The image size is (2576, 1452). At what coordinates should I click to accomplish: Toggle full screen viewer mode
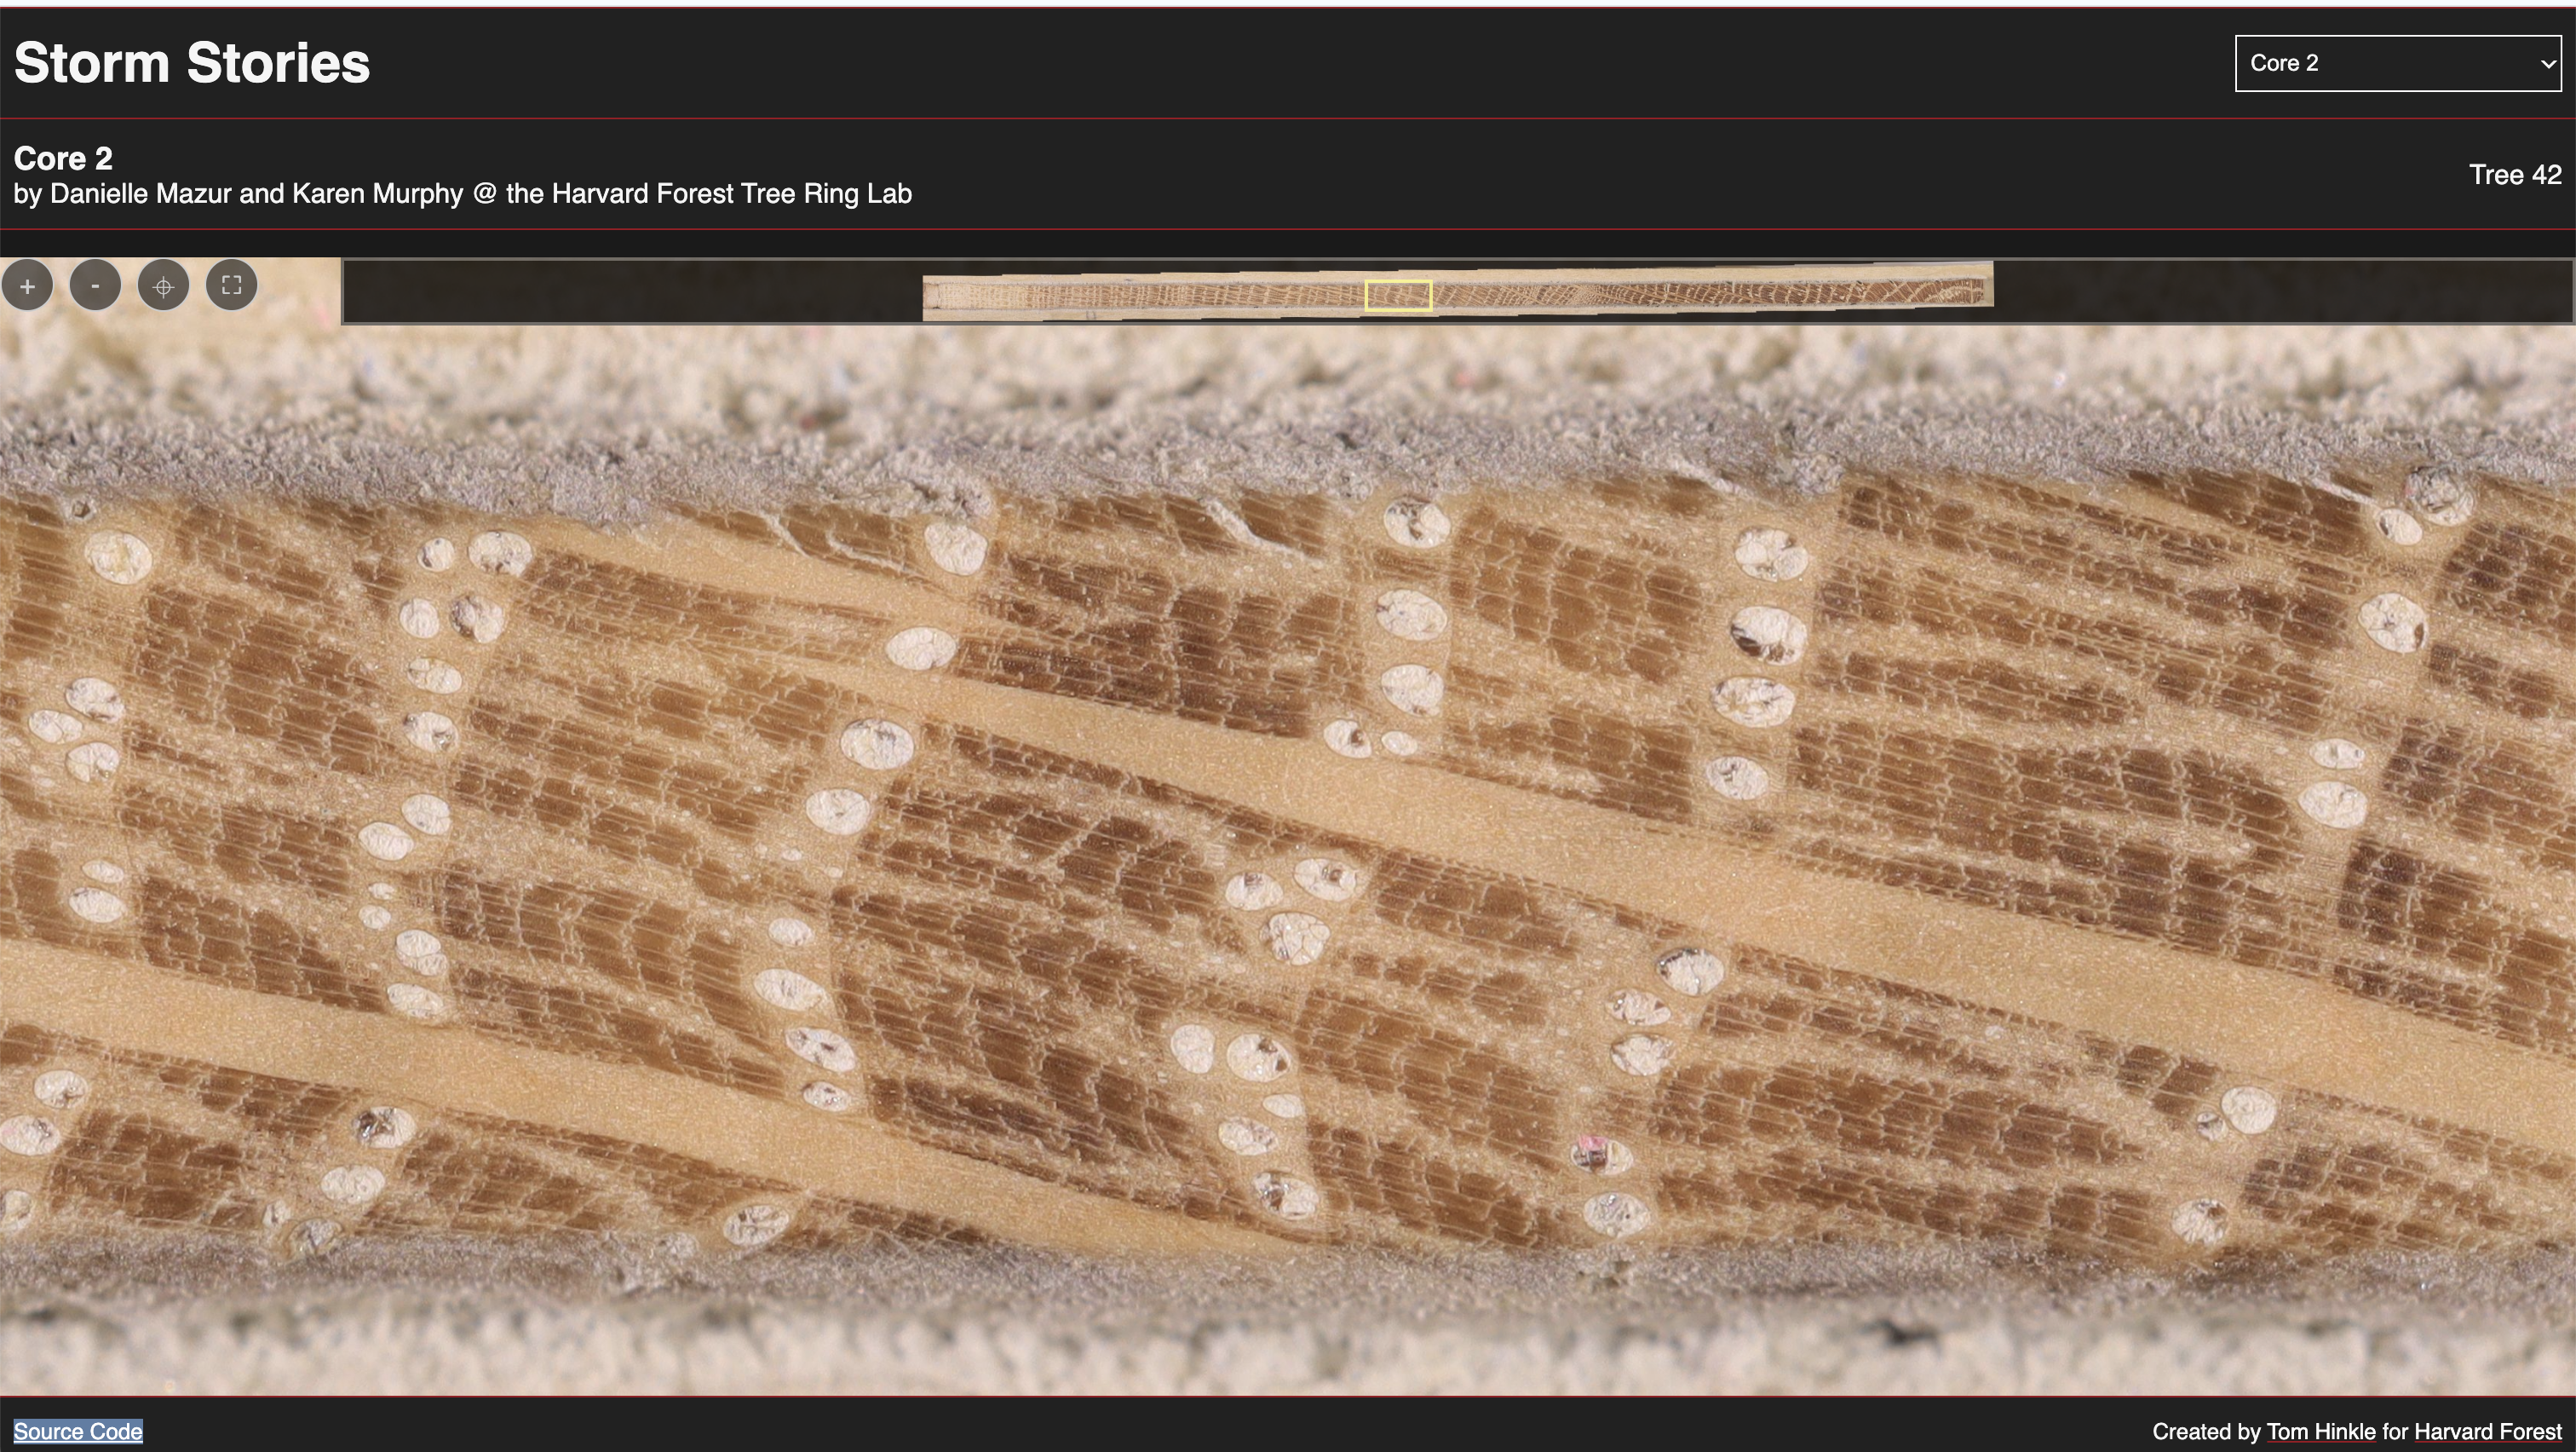pos(231,286)
